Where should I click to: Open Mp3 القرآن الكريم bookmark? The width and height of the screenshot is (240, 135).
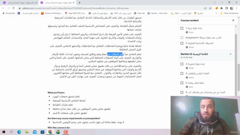point(181,13)
